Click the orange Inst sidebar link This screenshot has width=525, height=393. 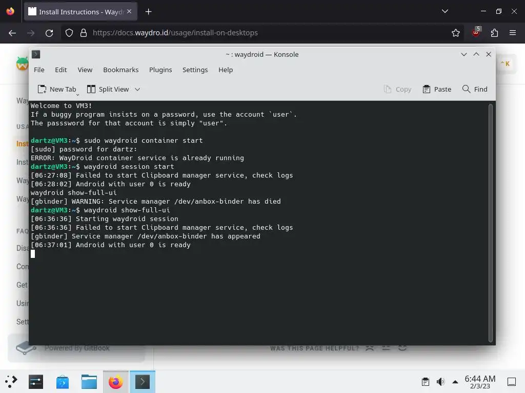pos(23,144)
